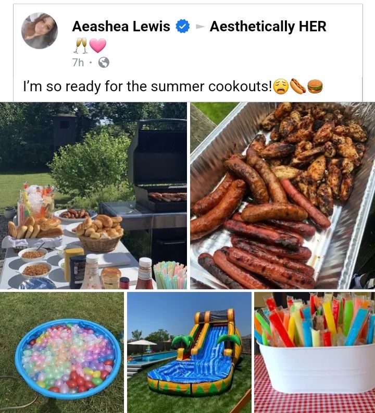Click the weary face emoji
Screen dimensions: 375x413
(281, 87)
